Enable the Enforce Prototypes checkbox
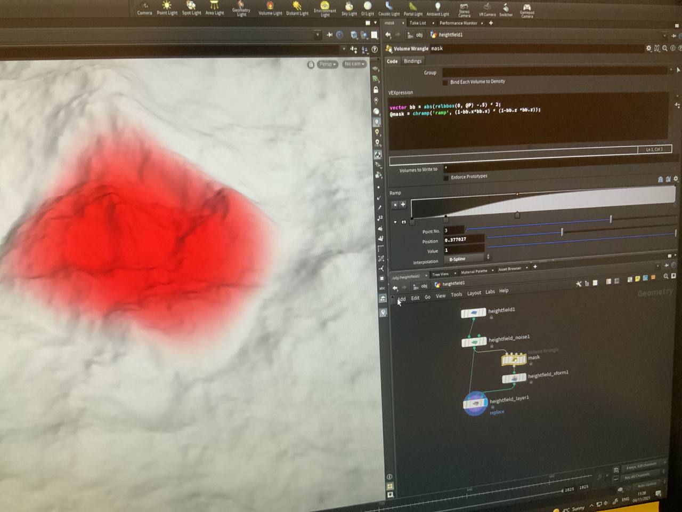682x512 pixels. tap(446, 178)
